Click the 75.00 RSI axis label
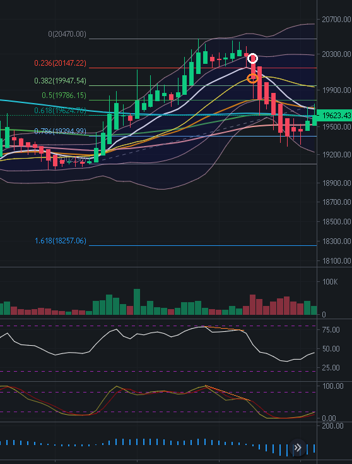This screenshot has width=352, height=464. tap(331, 329)
